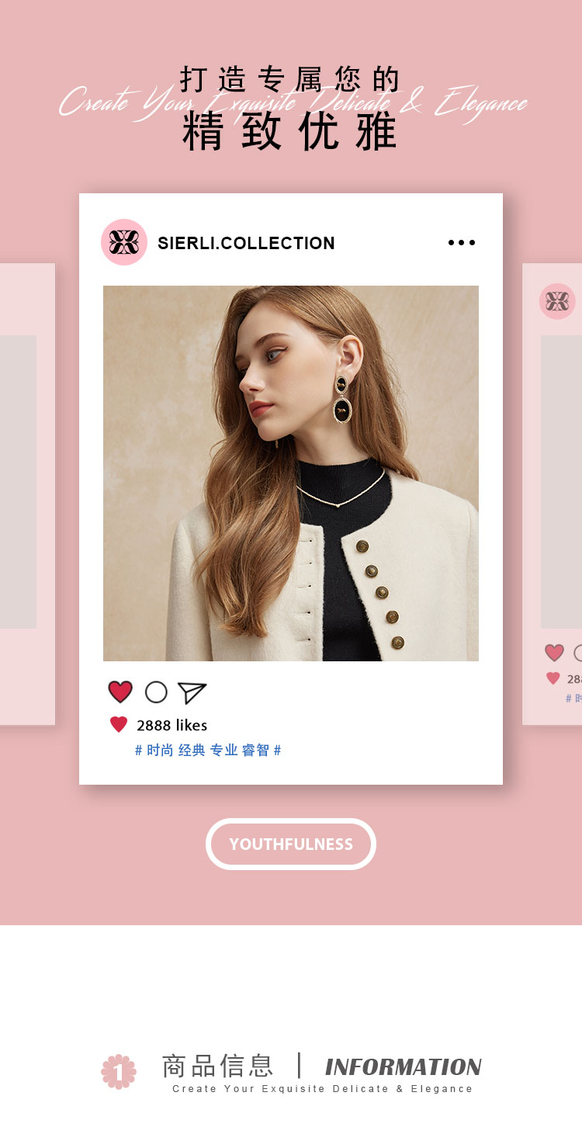Click the grey placeholder image on right card
The image size is (582, 1134).
click(561, 482)
